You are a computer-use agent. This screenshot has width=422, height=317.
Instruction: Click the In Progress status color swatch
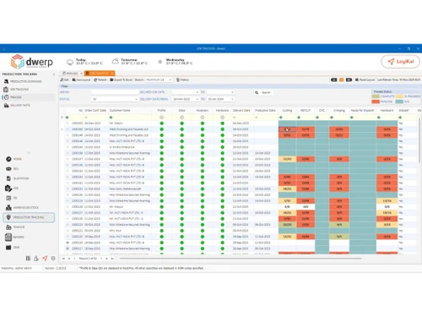(x=399, y=96)
